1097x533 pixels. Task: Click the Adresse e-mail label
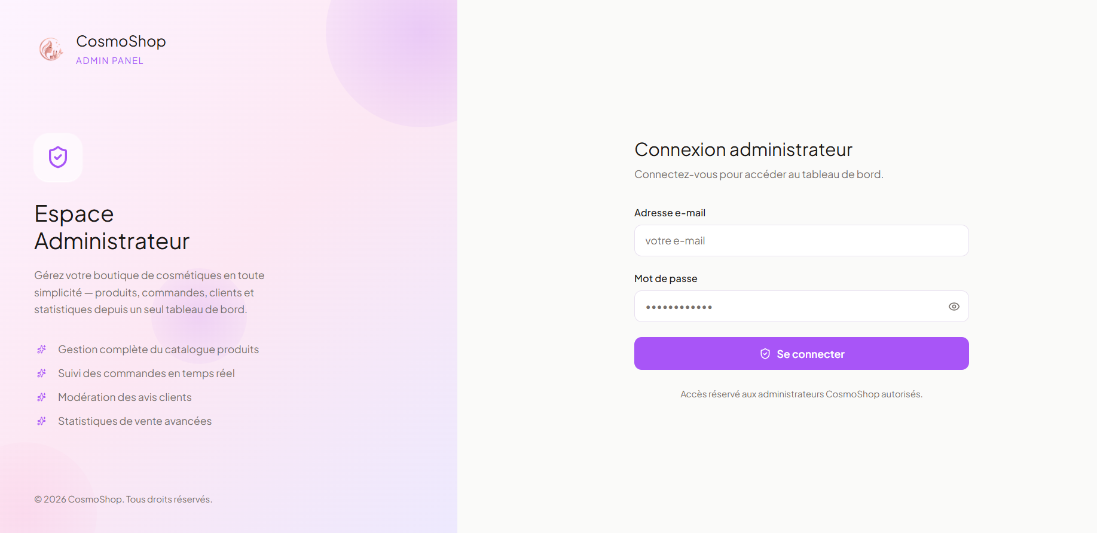pos(670,213)
